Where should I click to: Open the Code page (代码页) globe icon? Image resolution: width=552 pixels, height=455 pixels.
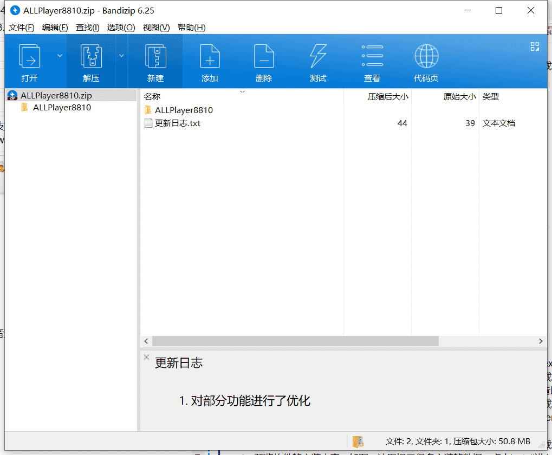426,56
